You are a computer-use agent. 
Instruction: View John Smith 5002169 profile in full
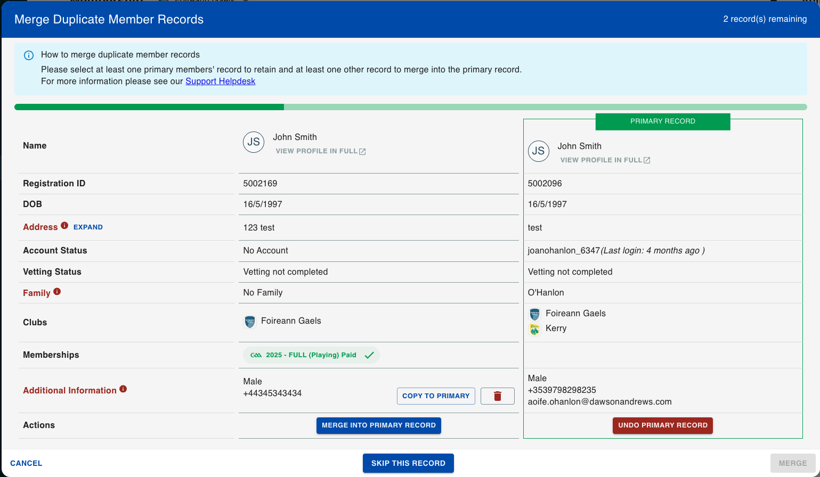pos(320,151)
